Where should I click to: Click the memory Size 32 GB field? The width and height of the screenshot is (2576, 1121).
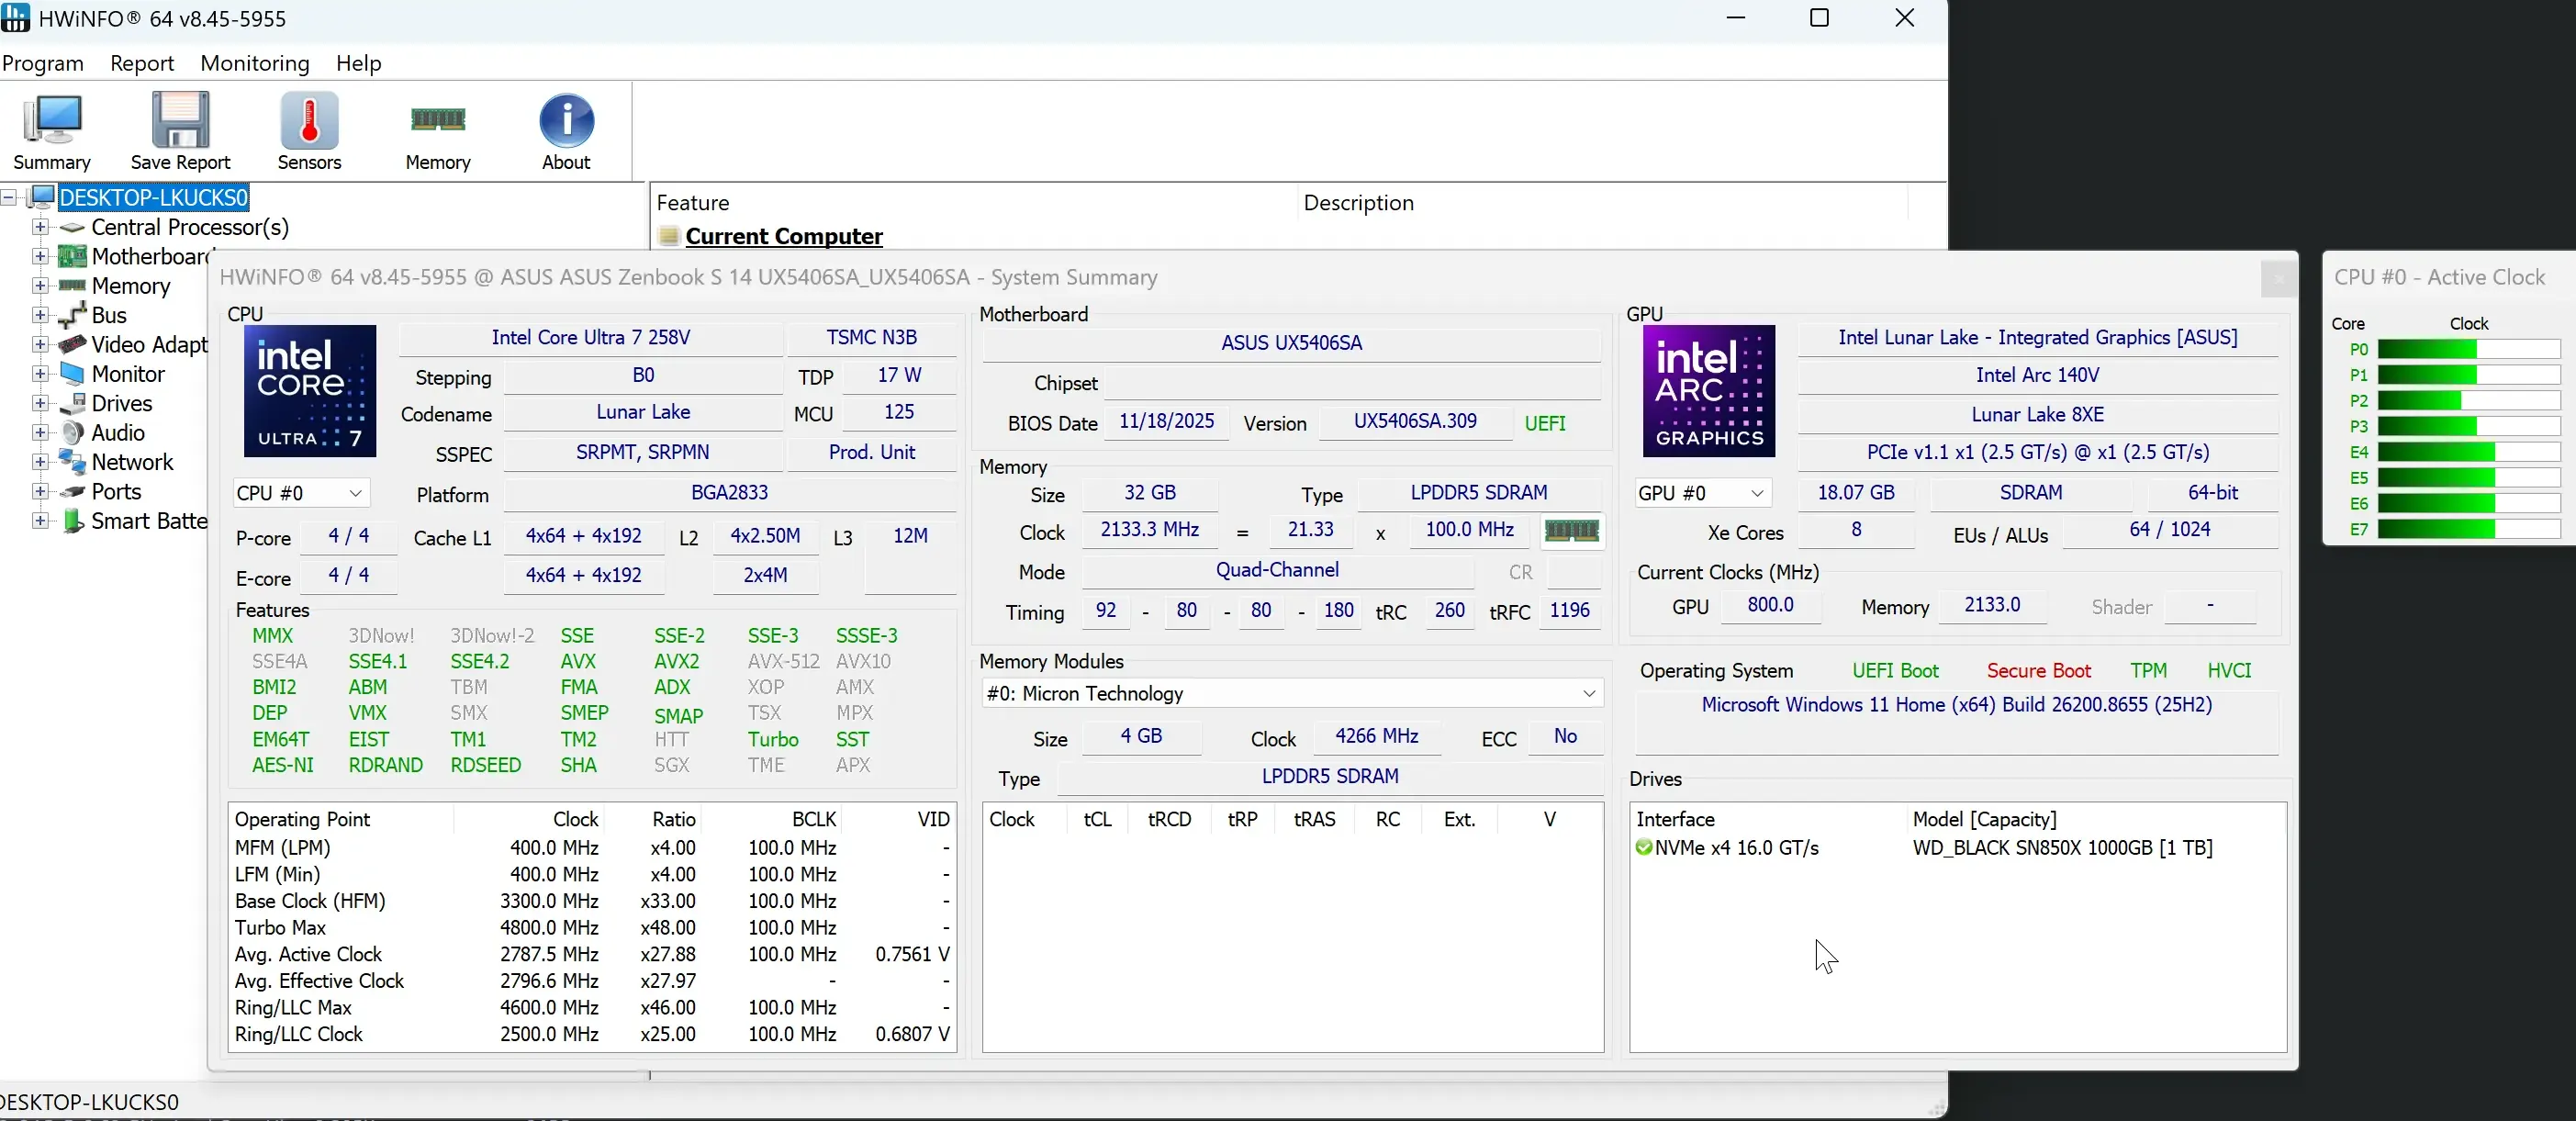pos(1150,493)
